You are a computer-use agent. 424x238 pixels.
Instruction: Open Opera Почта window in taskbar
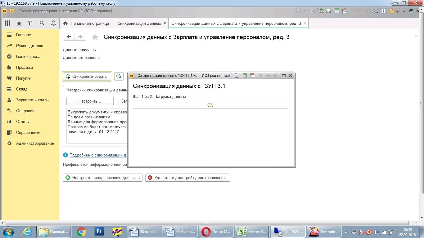[x=216, y=231]
